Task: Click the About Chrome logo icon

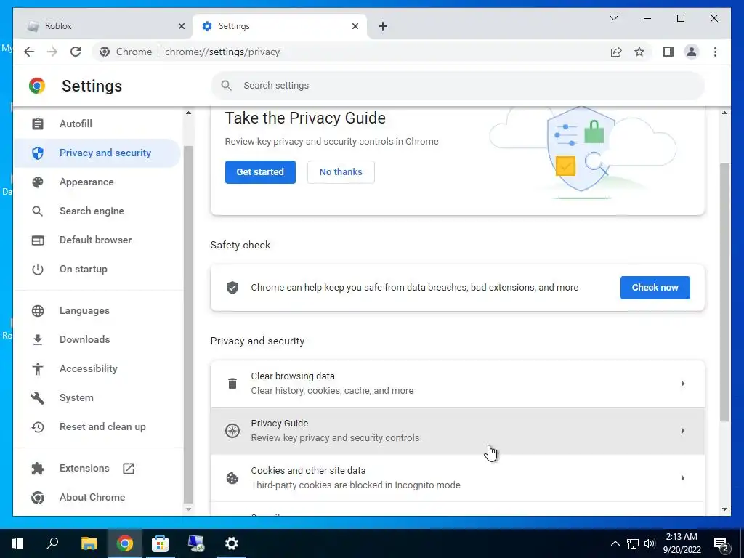Action: pos(38,497)
